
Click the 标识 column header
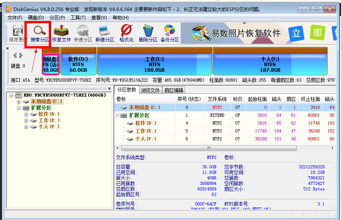(x=237, y=99)
